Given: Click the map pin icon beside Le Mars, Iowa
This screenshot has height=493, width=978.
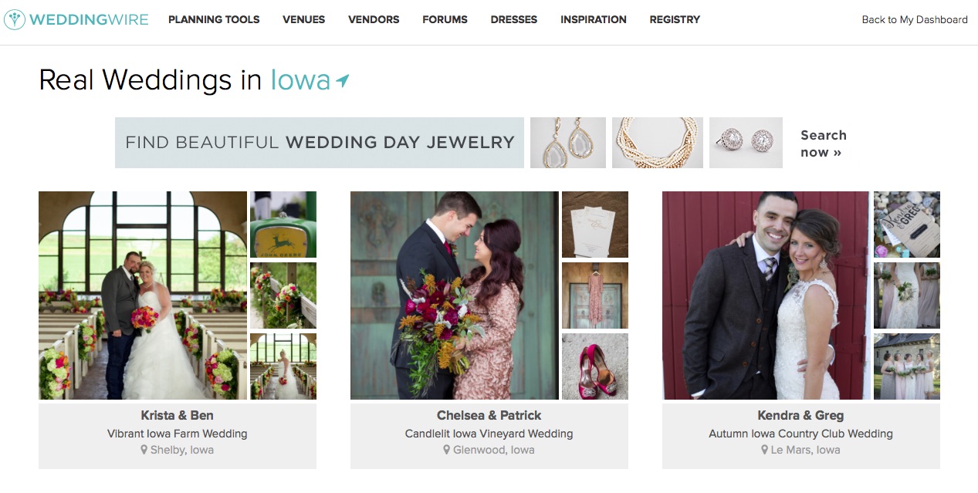Looking at the screenshot, I should tap(764, 450).
